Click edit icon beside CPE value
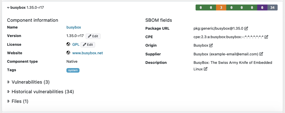 [266, 37]
